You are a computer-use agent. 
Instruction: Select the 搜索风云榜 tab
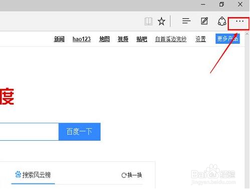click(x=33, y=175)
